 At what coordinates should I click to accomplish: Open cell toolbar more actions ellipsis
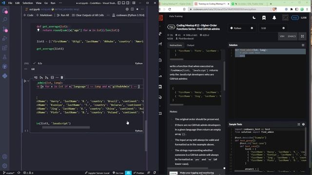pos(57,78)
